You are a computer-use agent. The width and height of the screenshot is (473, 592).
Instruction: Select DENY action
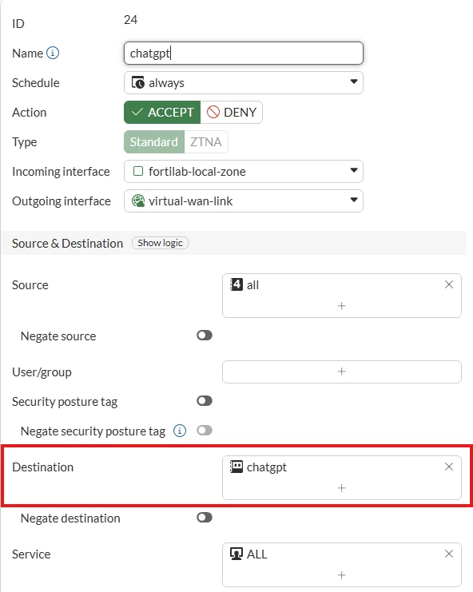(x=232, y=112)
